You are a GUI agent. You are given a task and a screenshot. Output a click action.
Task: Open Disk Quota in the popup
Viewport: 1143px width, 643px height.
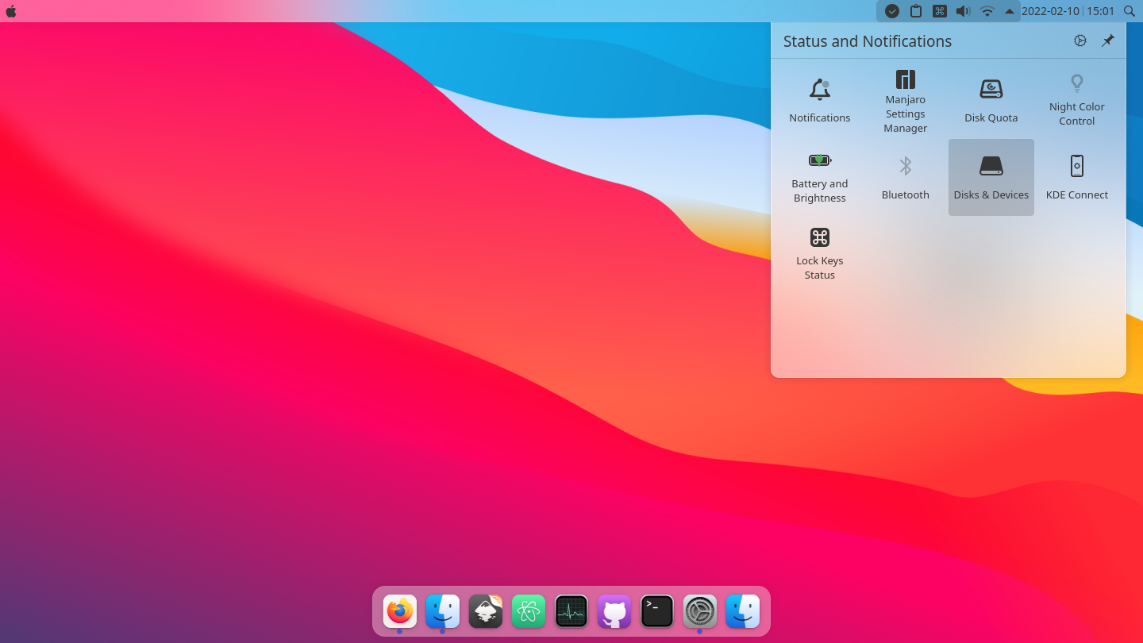pyautogui.click(x=991, y=101)
